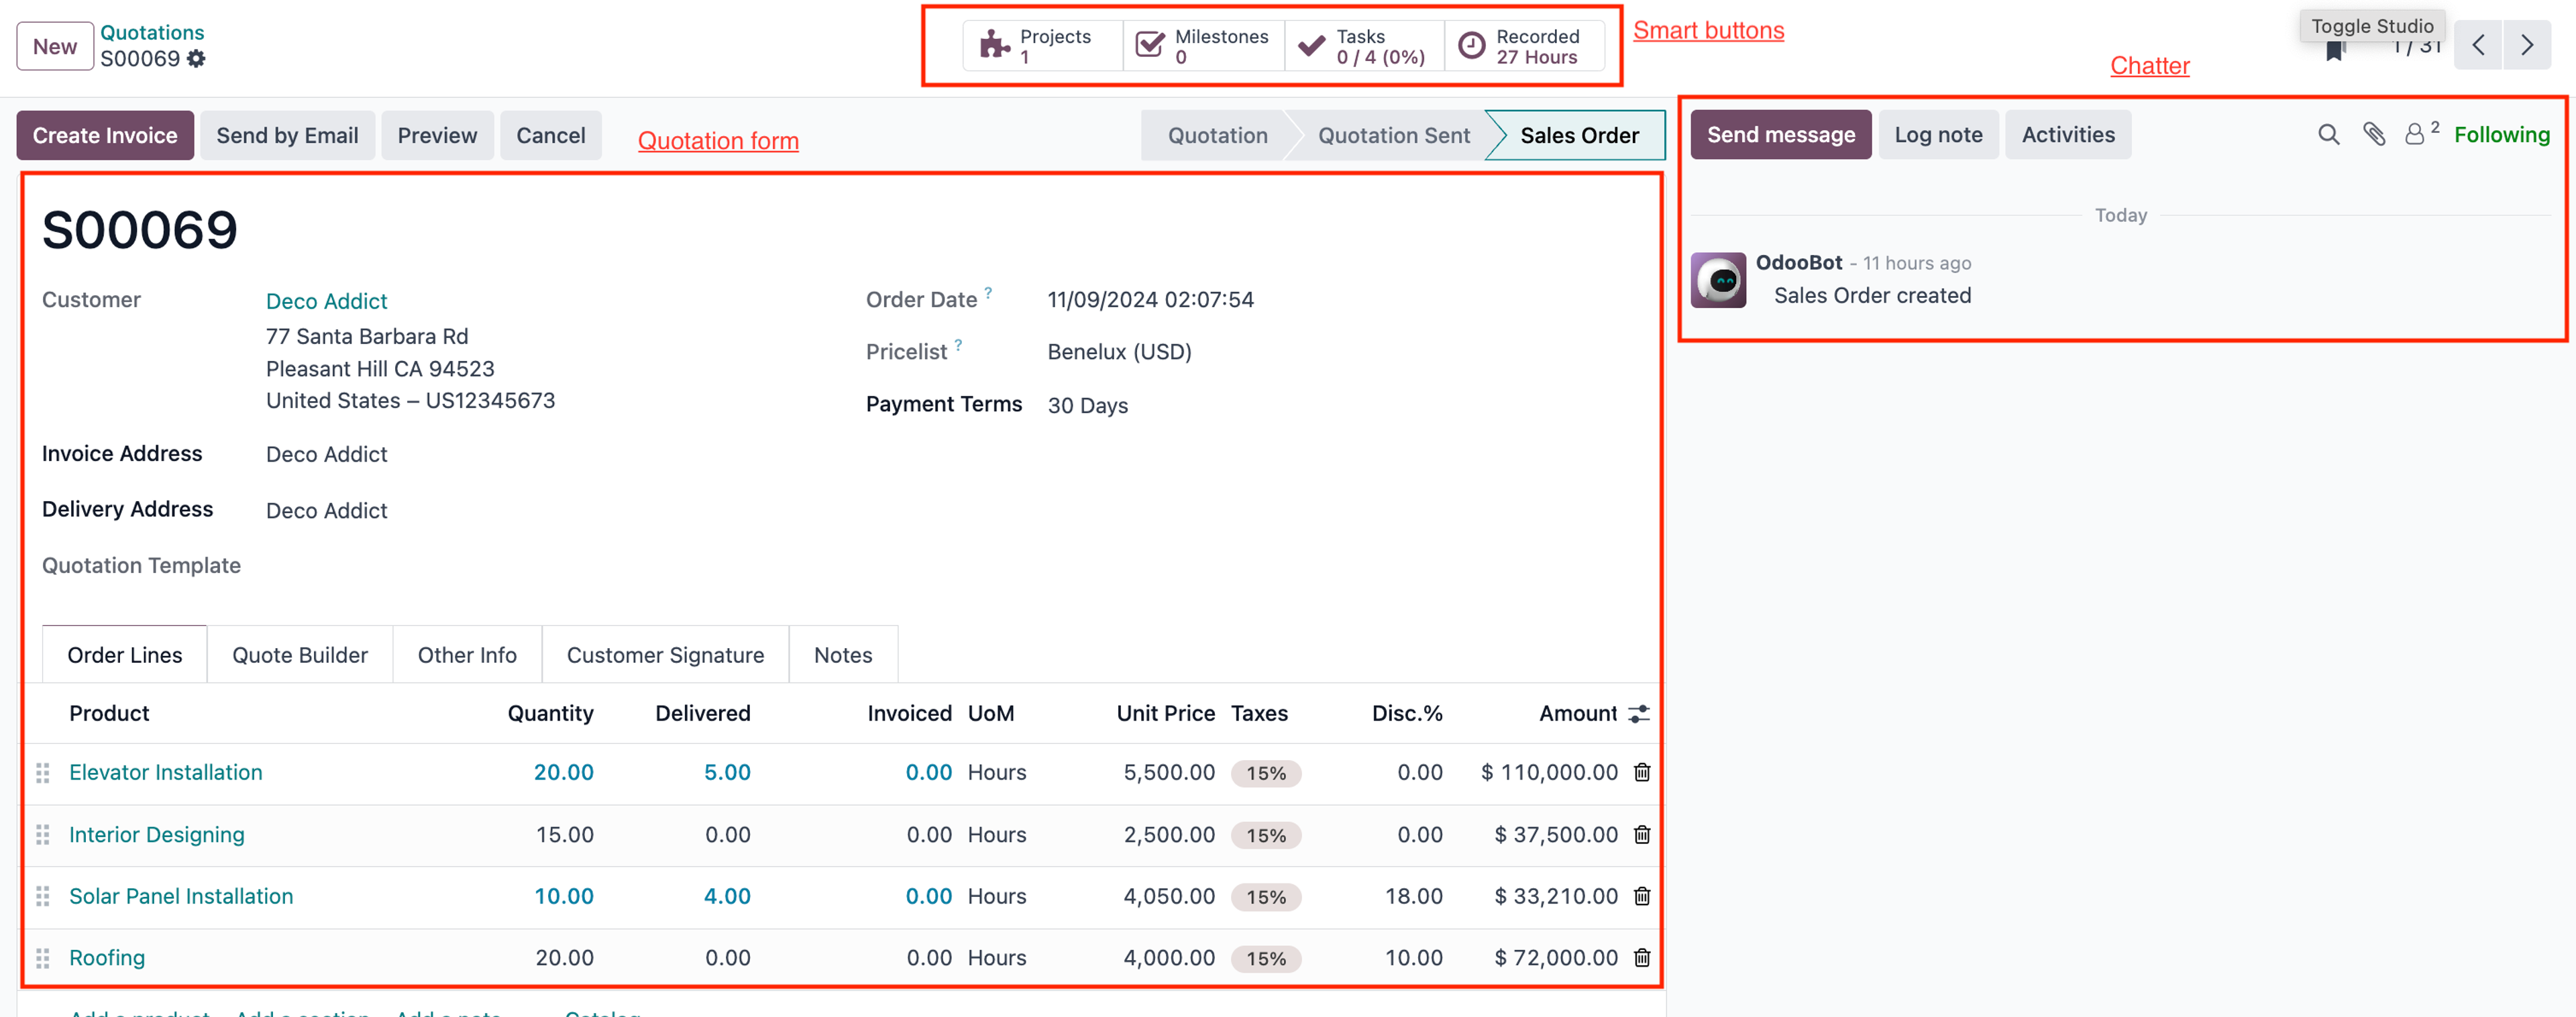Open the Deco Addict customer link
2576x1017 pixels.
[x=326, y=301]
